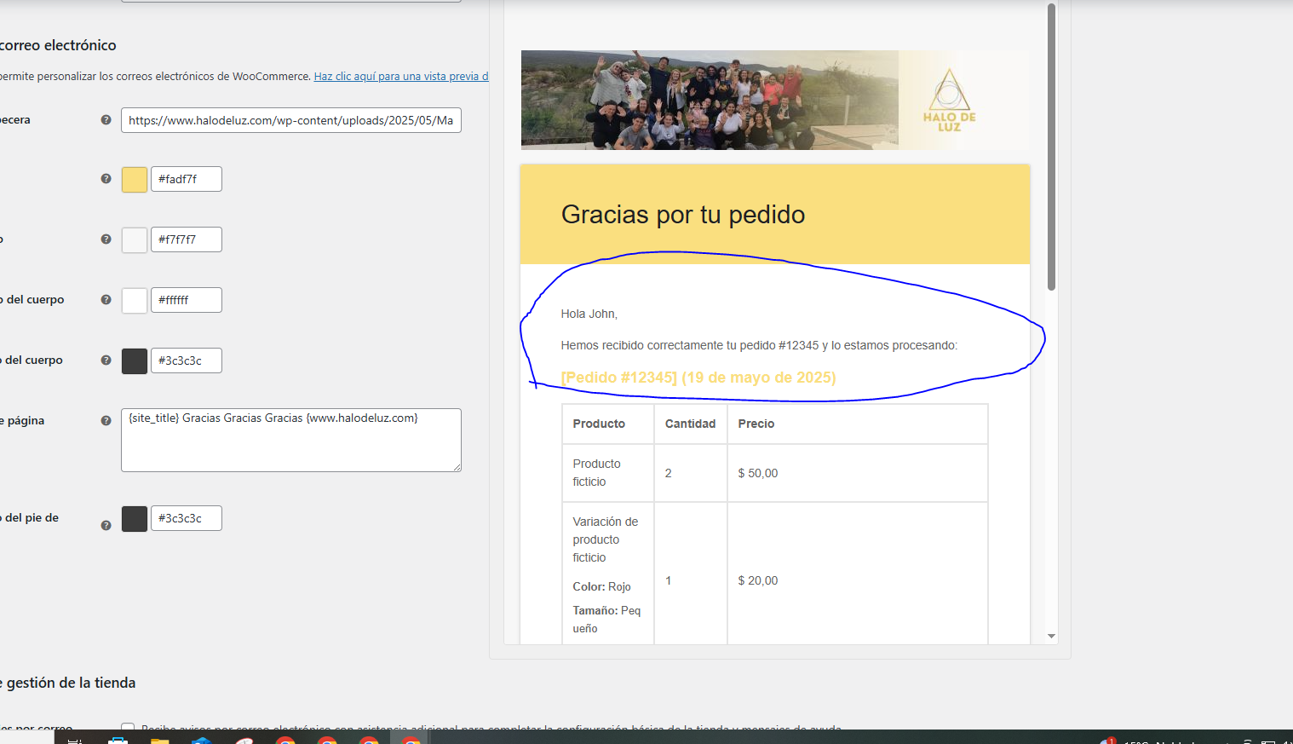This screenshot has width=1293, height=744.
Task: Focus the #ffffff hex value field
Action: pos(187,300)
